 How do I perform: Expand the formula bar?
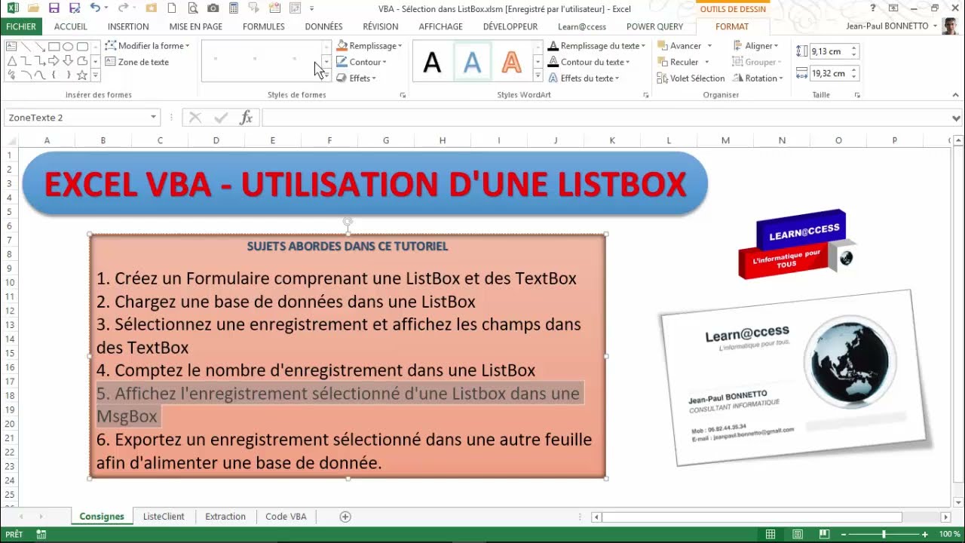click(956, 118)
